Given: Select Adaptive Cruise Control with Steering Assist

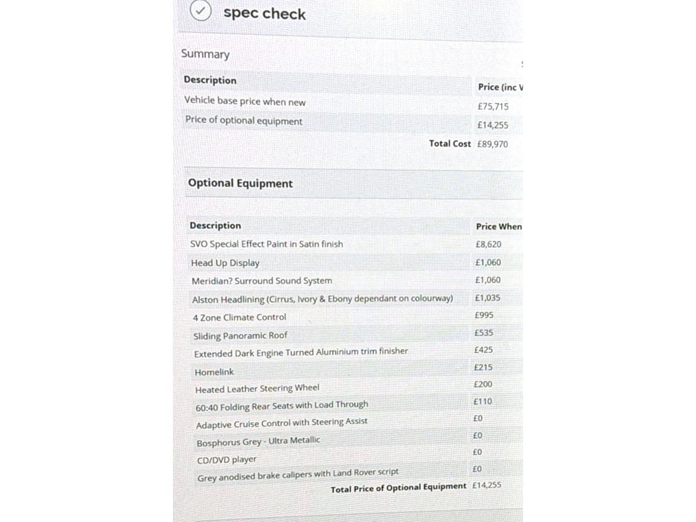Looking at the screenshot, I should (282, 423).
